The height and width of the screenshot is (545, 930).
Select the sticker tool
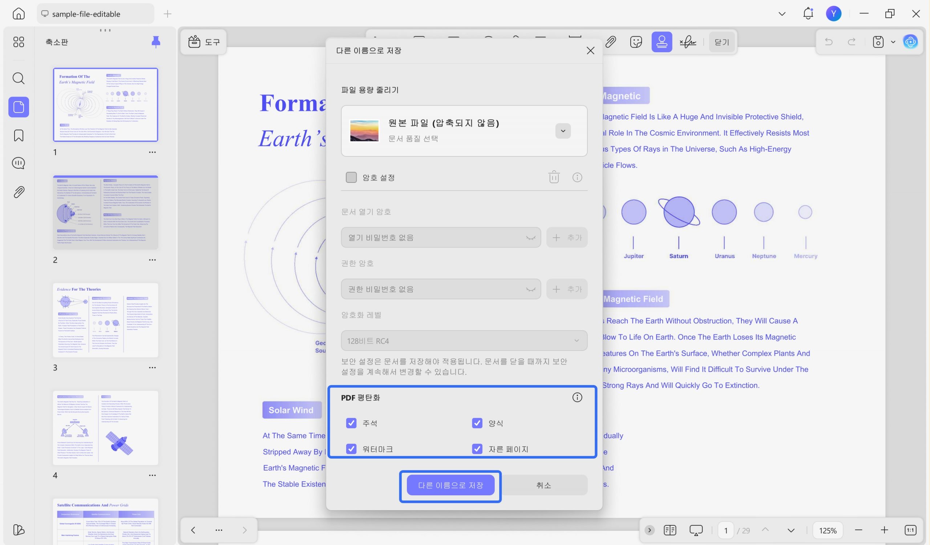click(x=636, y=42)
